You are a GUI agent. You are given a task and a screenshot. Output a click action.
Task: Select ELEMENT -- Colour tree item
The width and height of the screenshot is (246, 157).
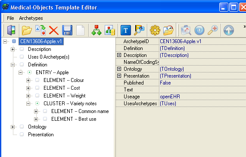point(64,80)
